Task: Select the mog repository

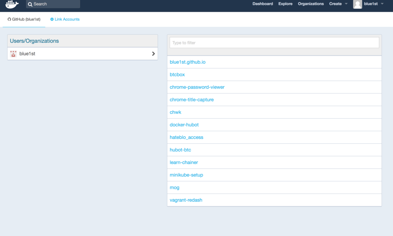Action: tap(175, 187)
